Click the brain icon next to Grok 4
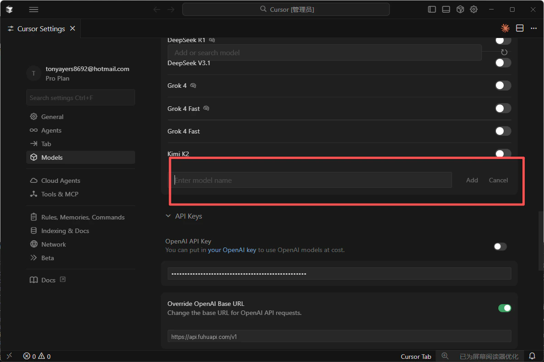Screen dimensions: 544x362 pyautogui.click(x=193, y=86)
